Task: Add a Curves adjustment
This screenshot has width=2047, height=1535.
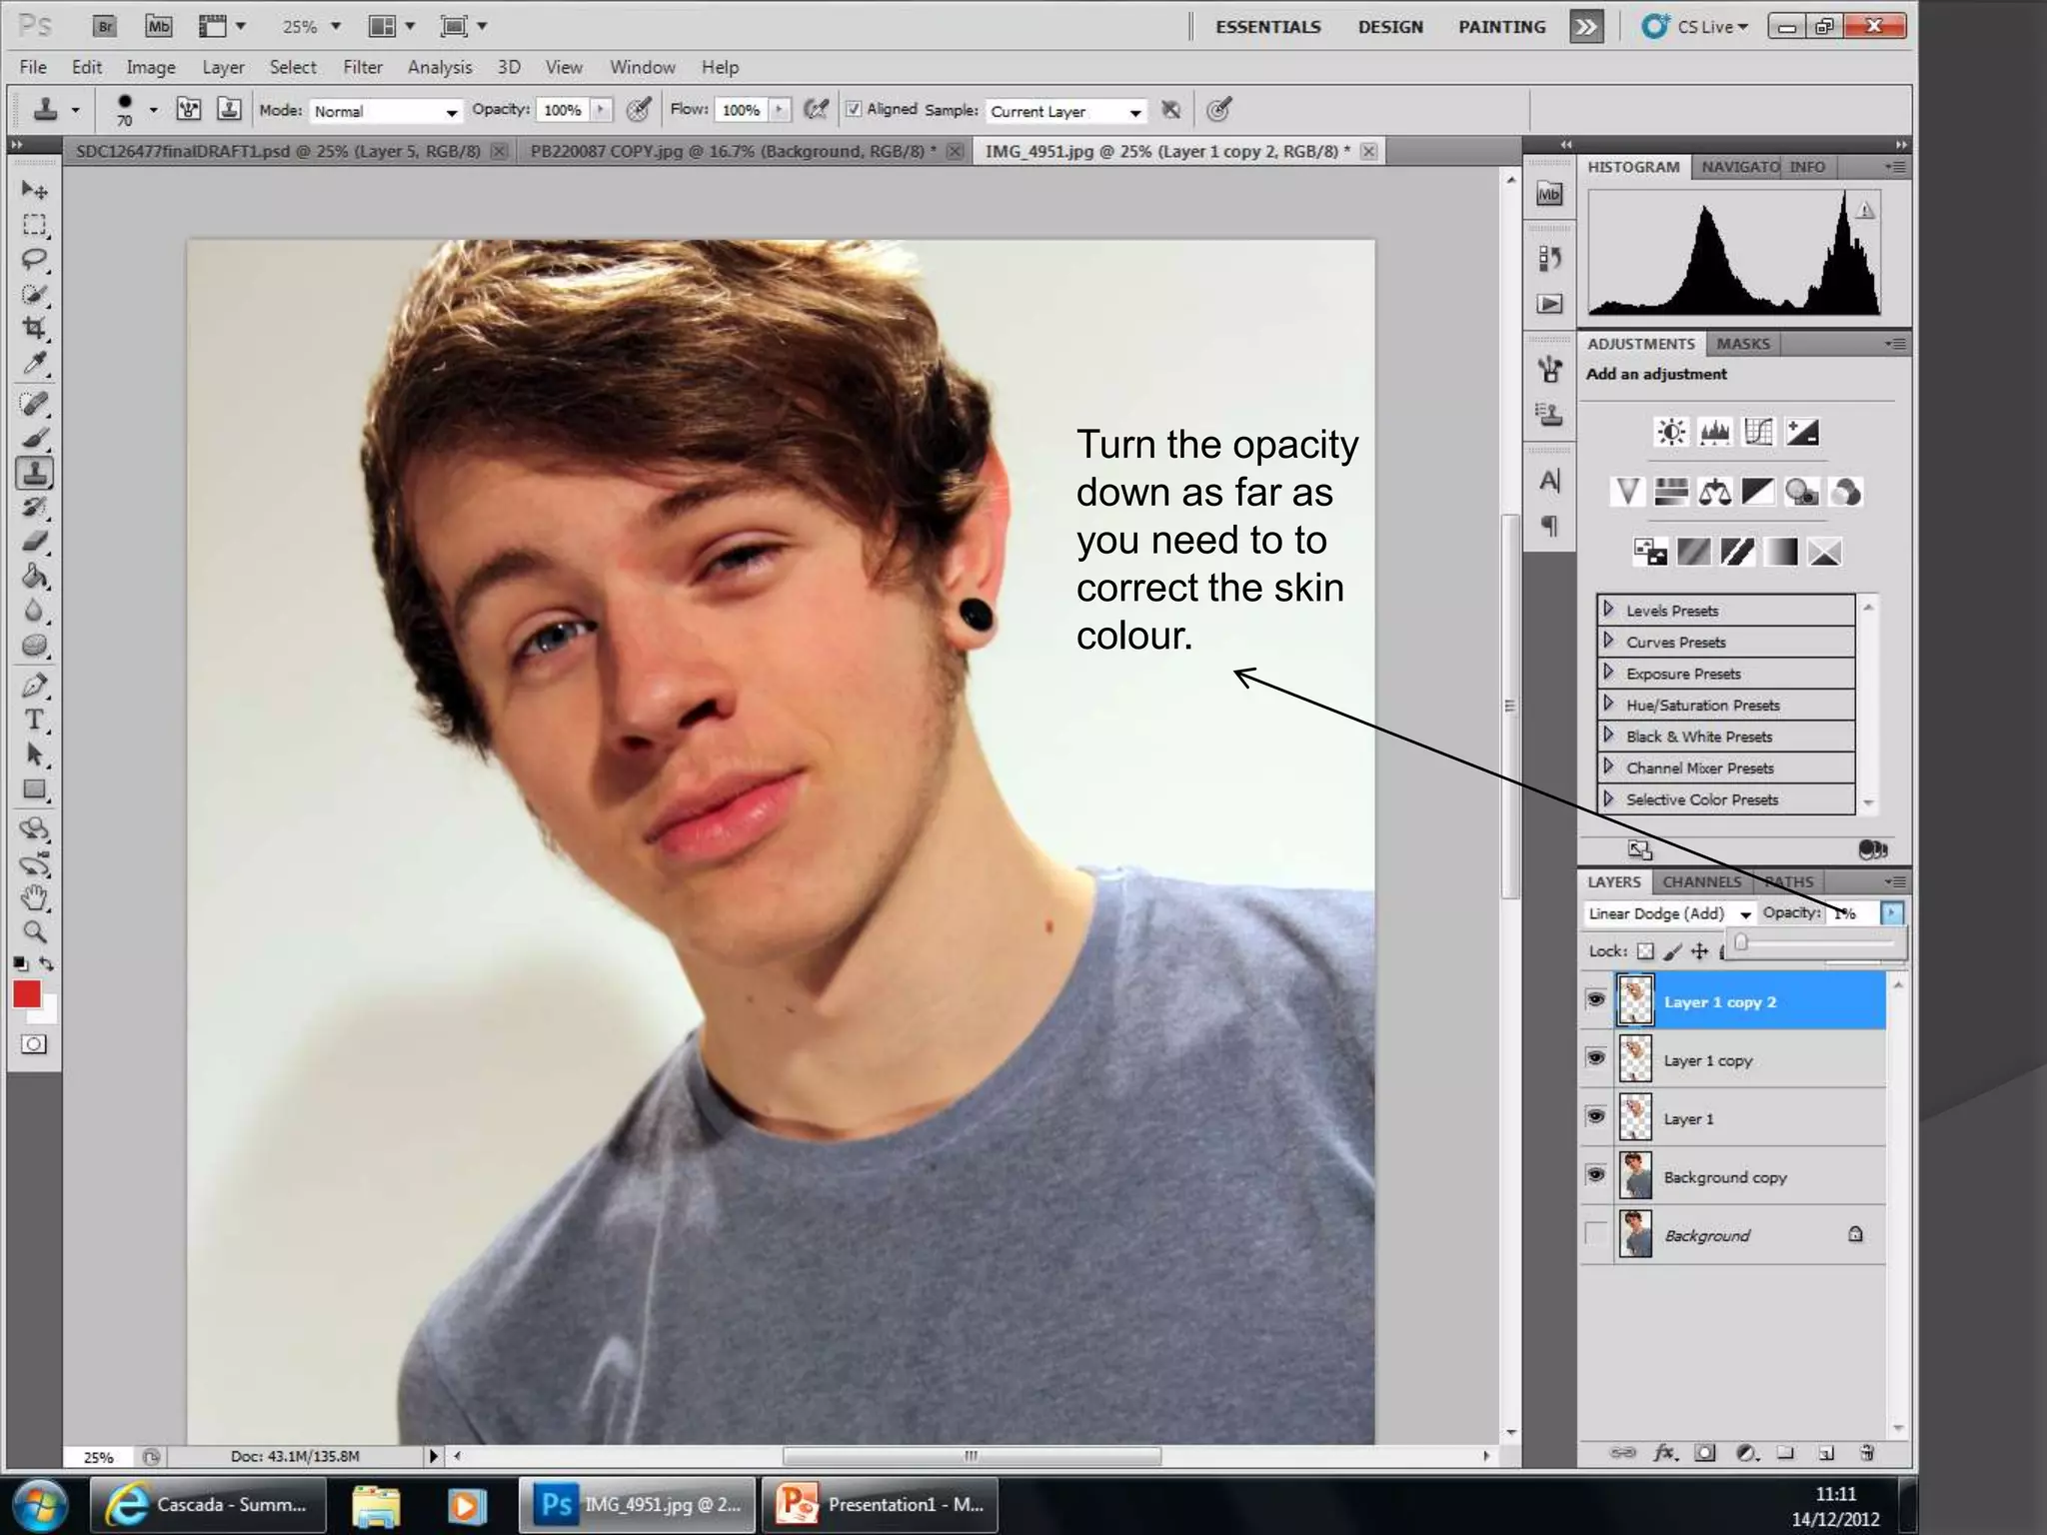Action: [1758, 432]
